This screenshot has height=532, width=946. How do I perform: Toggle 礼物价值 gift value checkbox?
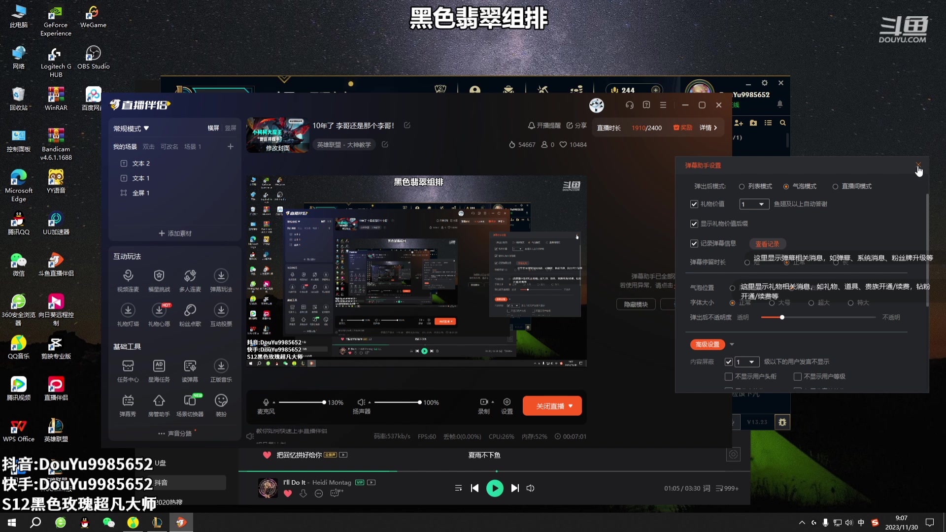pyautogui.click(x=693, y=203)
